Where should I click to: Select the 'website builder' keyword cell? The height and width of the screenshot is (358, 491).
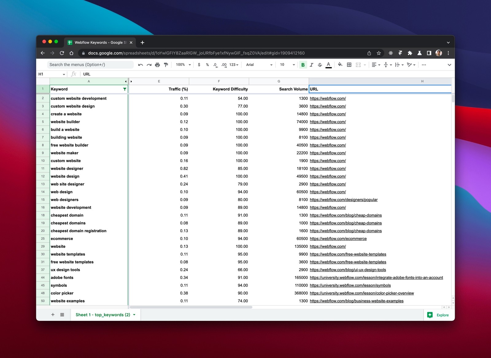[x=89, y=122]
